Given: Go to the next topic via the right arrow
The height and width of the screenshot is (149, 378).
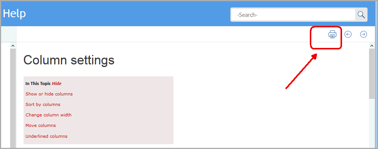Looking at the screenshot, I should (x=363, y=34).
